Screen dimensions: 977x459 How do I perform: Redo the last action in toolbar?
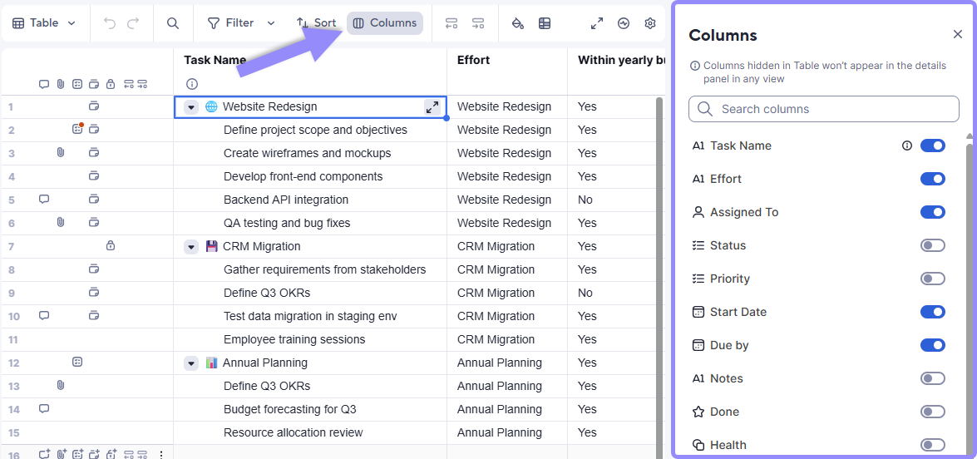point(133,23)
